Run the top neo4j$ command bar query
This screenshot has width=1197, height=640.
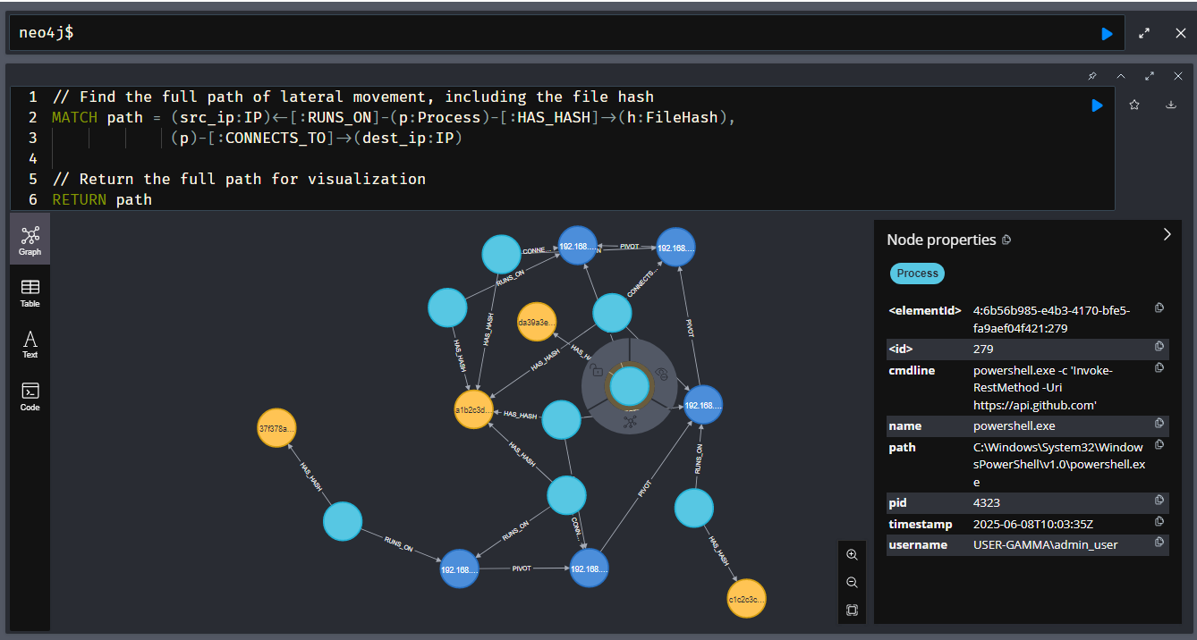(x=1108, y=33)
